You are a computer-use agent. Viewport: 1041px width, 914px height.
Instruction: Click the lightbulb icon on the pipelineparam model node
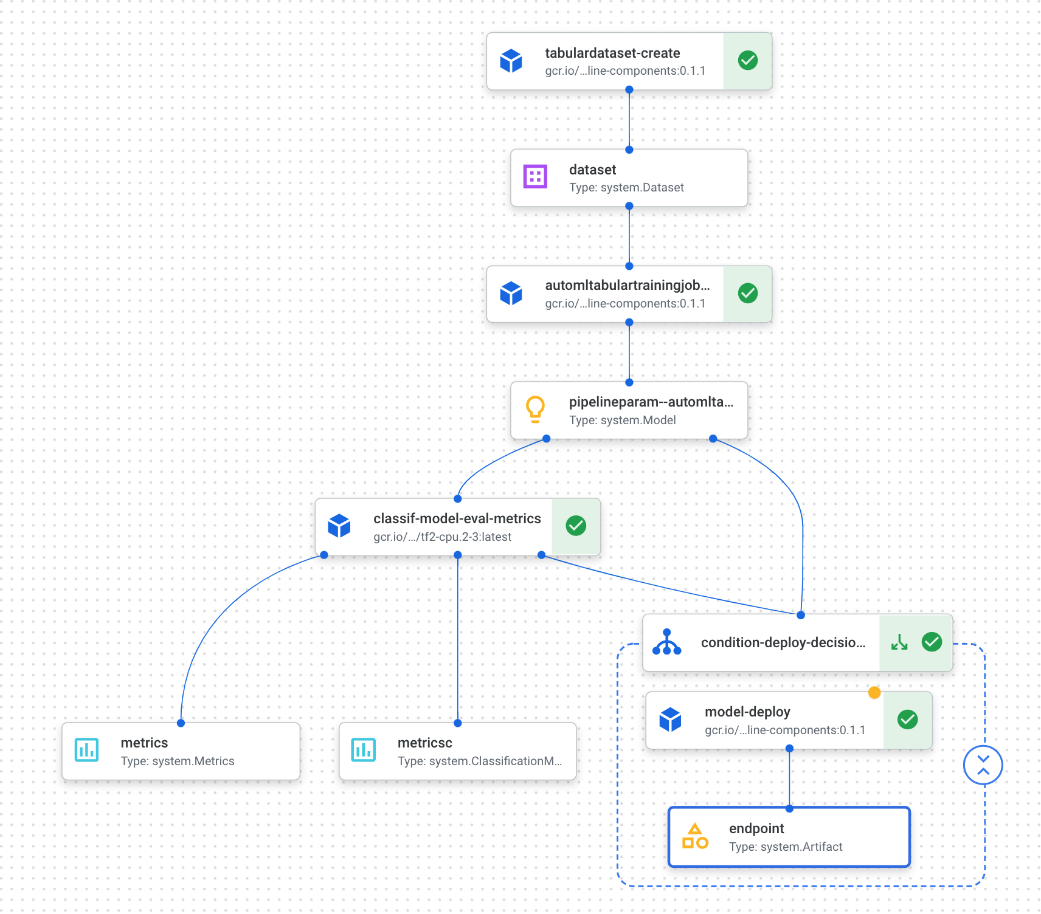(535, 409)
